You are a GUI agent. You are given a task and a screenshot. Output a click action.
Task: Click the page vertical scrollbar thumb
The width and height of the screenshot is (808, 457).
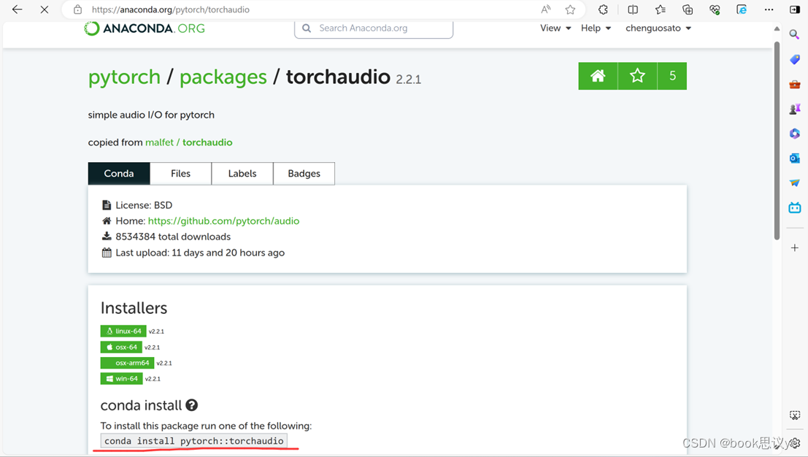[777, 141]
